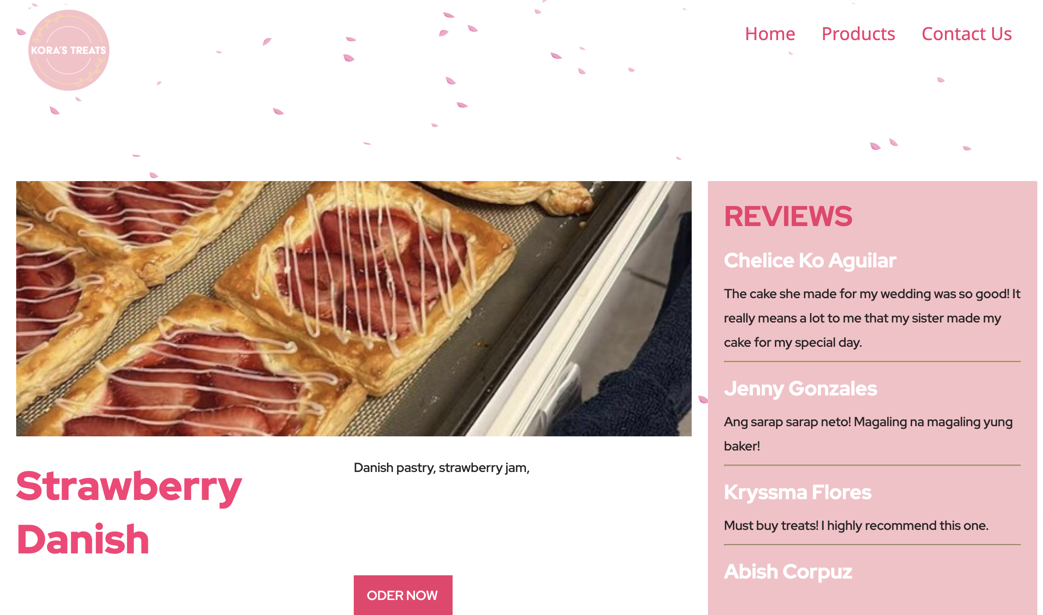Select reviewer name Kryssma Flores
1043x615 pixels.
[797, 492]
